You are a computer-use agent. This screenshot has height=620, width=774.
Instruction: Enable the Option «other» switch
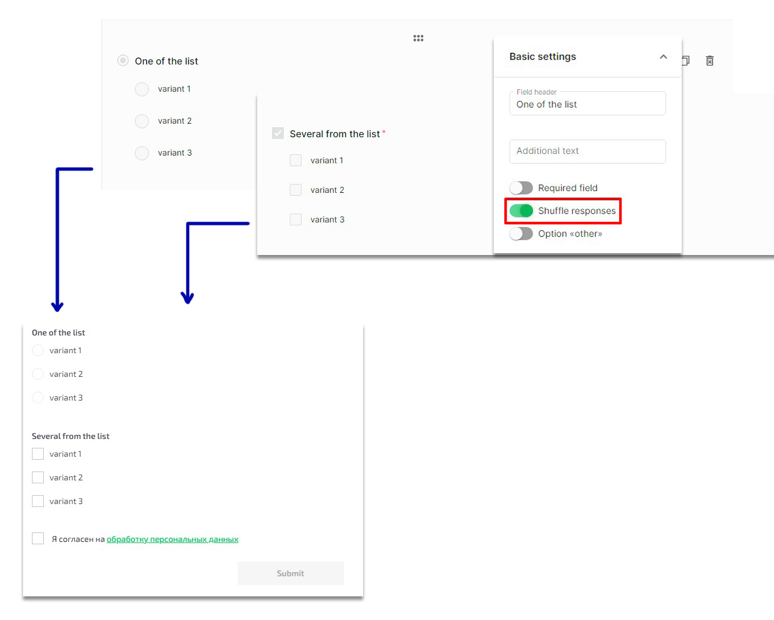point(521,234)
